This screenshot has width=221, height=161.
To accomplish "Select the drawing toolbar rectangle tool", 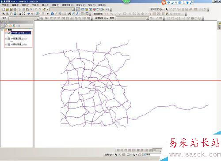I will pyautogui.click(x=128, y=154).
